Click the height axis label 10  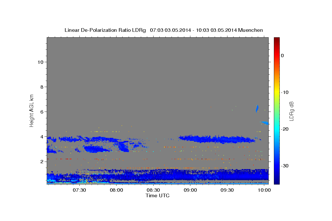click(40, 62)
